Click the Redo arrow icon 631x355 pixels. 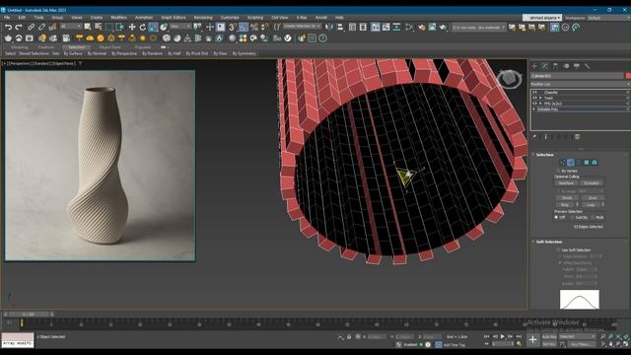[19, 28]
